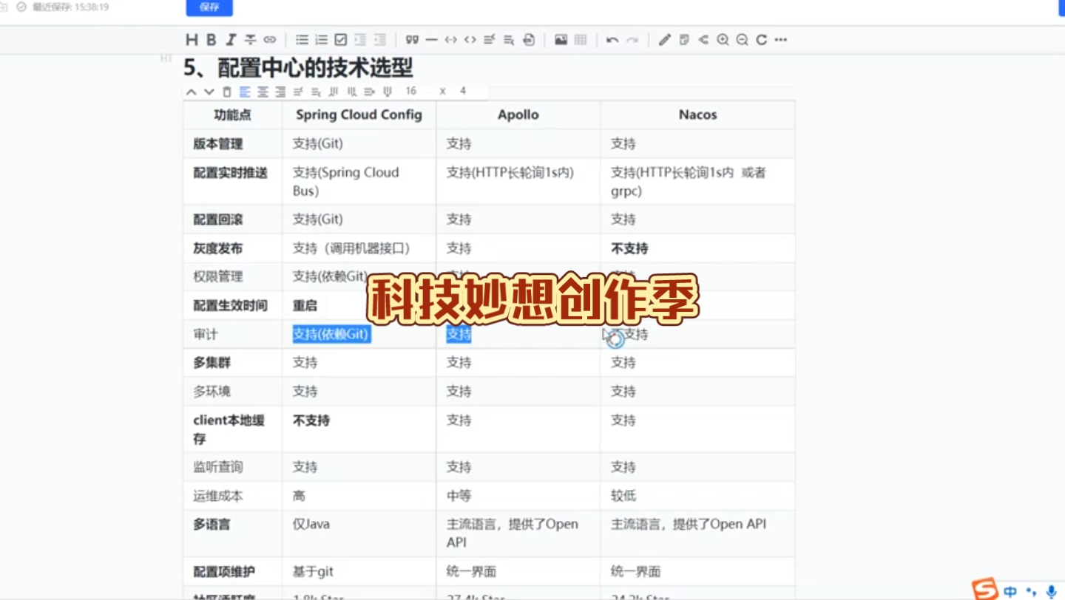The height and width of the screenshot is (600, 1065).
Task: Click the table row count field showing 16
Action: 411,91
